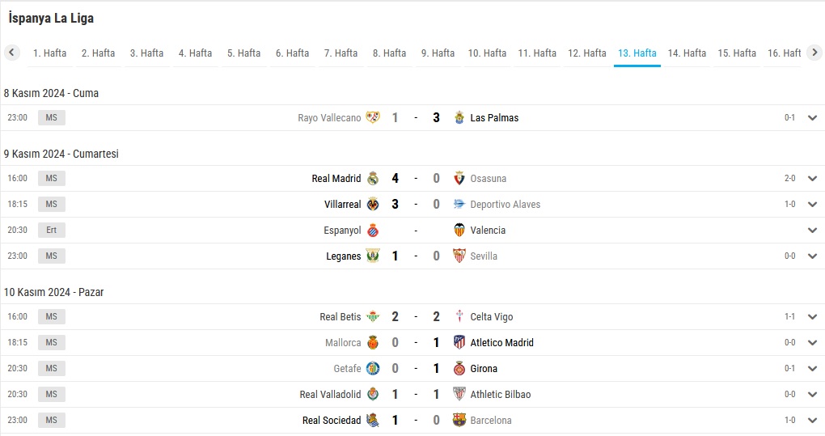
Task: Click the Las Palmas crest icon
Action: click(459, 118)
